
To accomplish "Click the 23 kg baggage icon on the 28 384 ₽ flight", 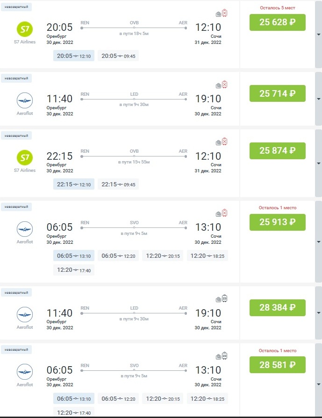I will tap(225, 299).
